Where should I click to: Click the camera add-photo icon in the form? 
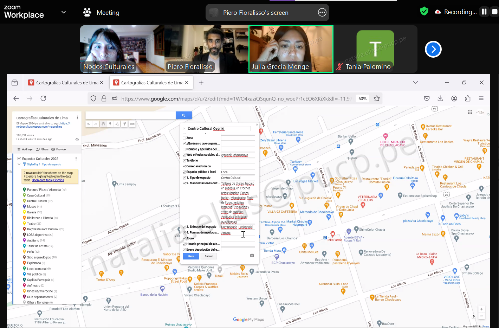click(252, 256)
